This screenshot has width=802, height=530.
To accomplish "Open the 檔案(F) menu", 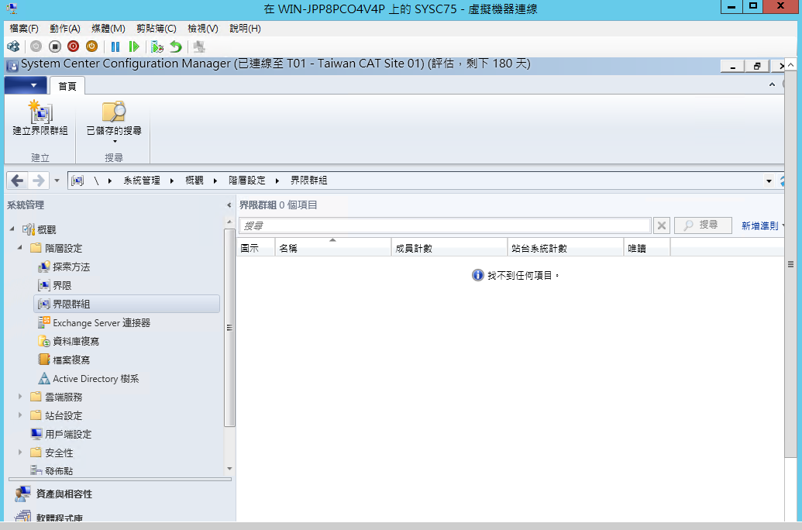I will click(x=24, y=29).
